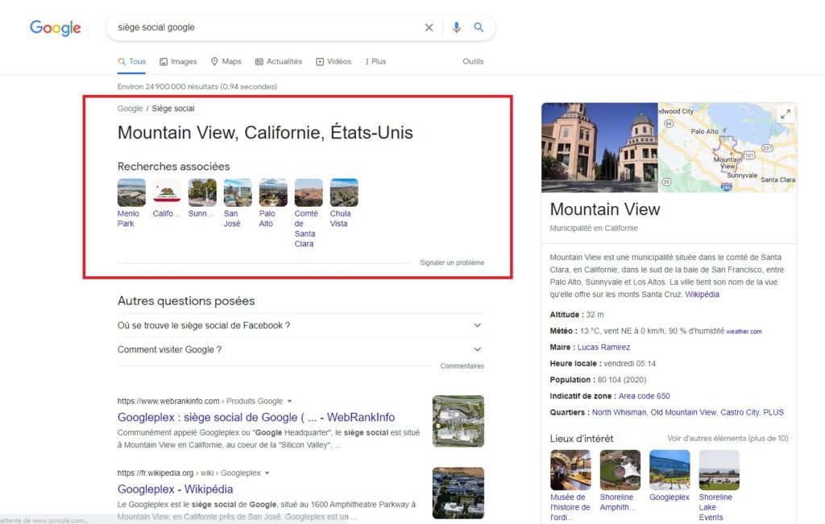Click Environ 24 900 000 résultats text

pyautogui.click(x=197, y=87)
